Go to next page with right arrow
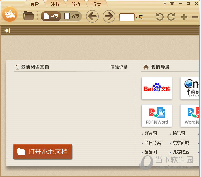The height and width of the screenshot is (177, 201). tap(109, 16)
